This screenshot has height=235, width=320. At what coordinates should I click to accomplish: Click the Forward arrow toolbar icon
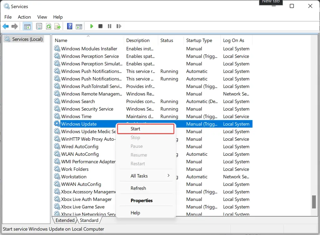(15, 26)
